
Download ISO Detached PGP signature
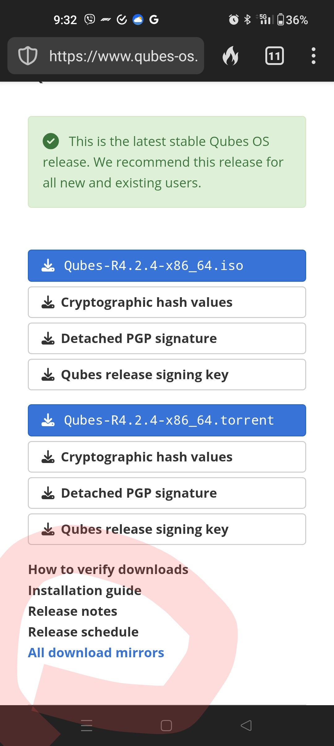tap(167, 338)
